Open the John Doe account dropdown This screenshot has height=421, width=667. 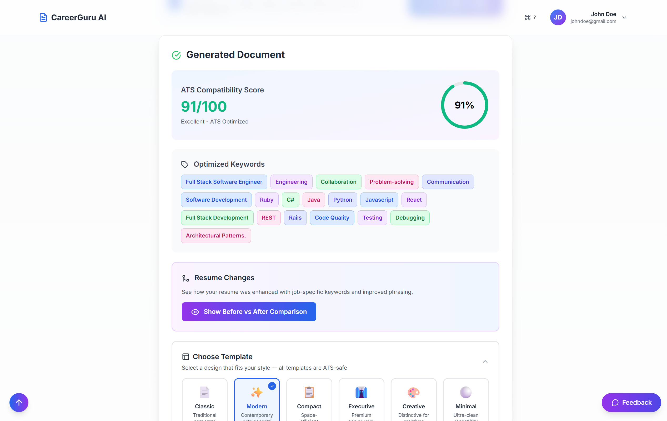(624, 17)
